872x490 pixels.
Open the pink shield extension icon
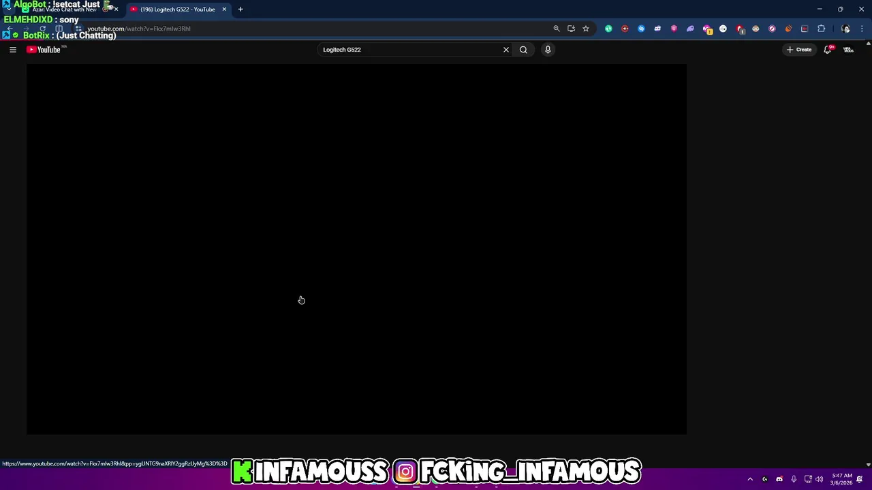click(x=674, y=29)
